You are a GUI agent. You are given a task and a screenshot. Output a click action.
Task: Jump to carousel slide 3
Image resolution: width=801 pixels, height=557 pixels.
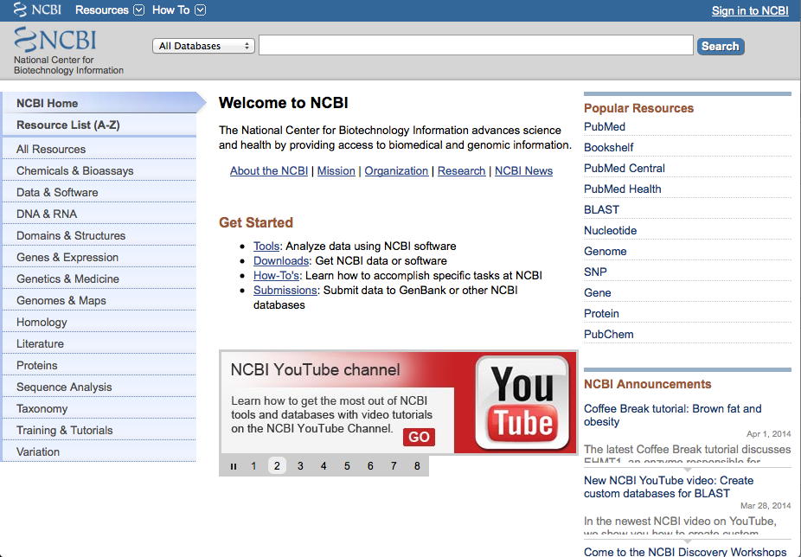[300, 466]
